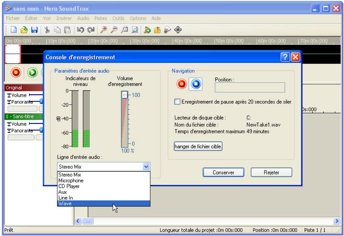Click the Original track Panorama slider knob
This screenshot has width=344, height=236.
click(x=41, y=101)
